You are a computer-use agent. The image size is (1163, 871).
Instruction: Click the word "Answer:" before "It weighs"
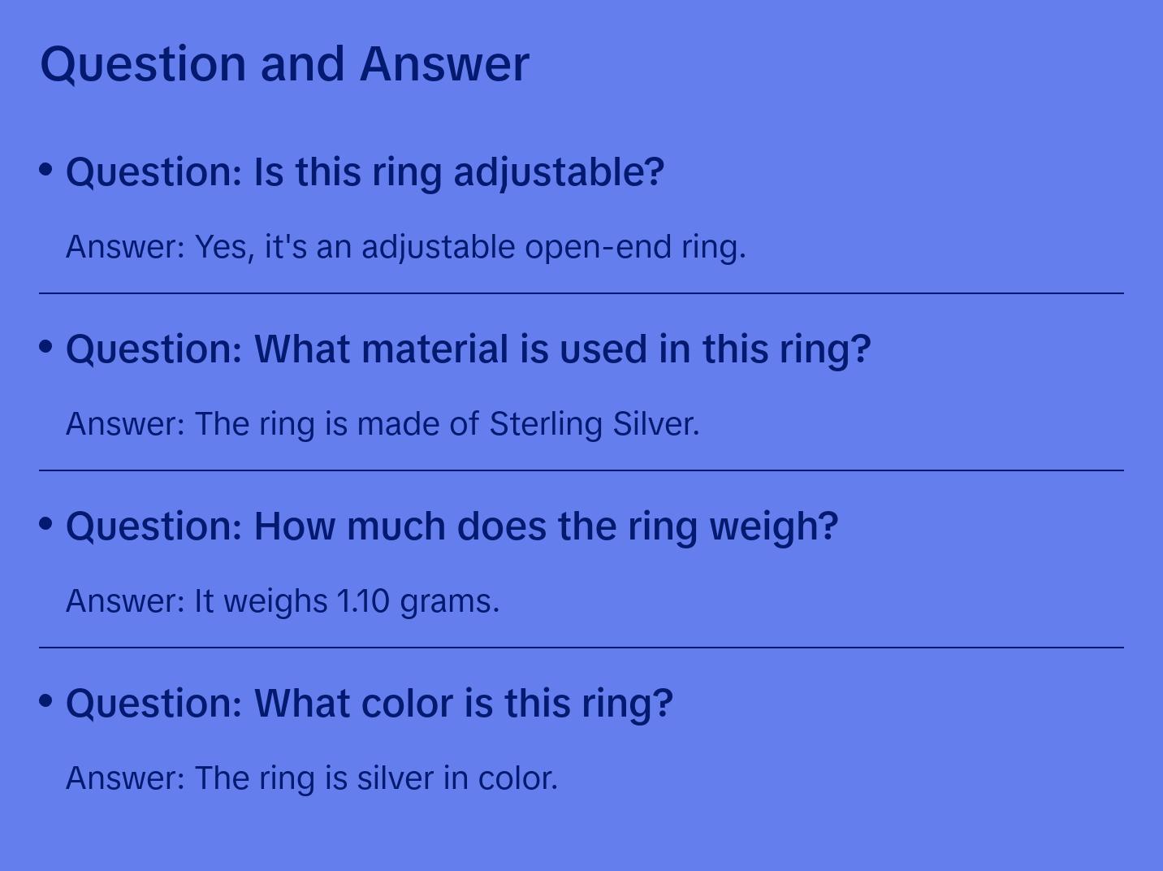[x=126, y=601]
